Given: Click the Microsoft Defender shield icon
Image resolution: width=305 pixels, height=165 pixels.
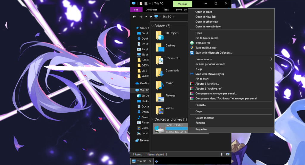Looking at the screenshot, I should (x=192, y=52).
